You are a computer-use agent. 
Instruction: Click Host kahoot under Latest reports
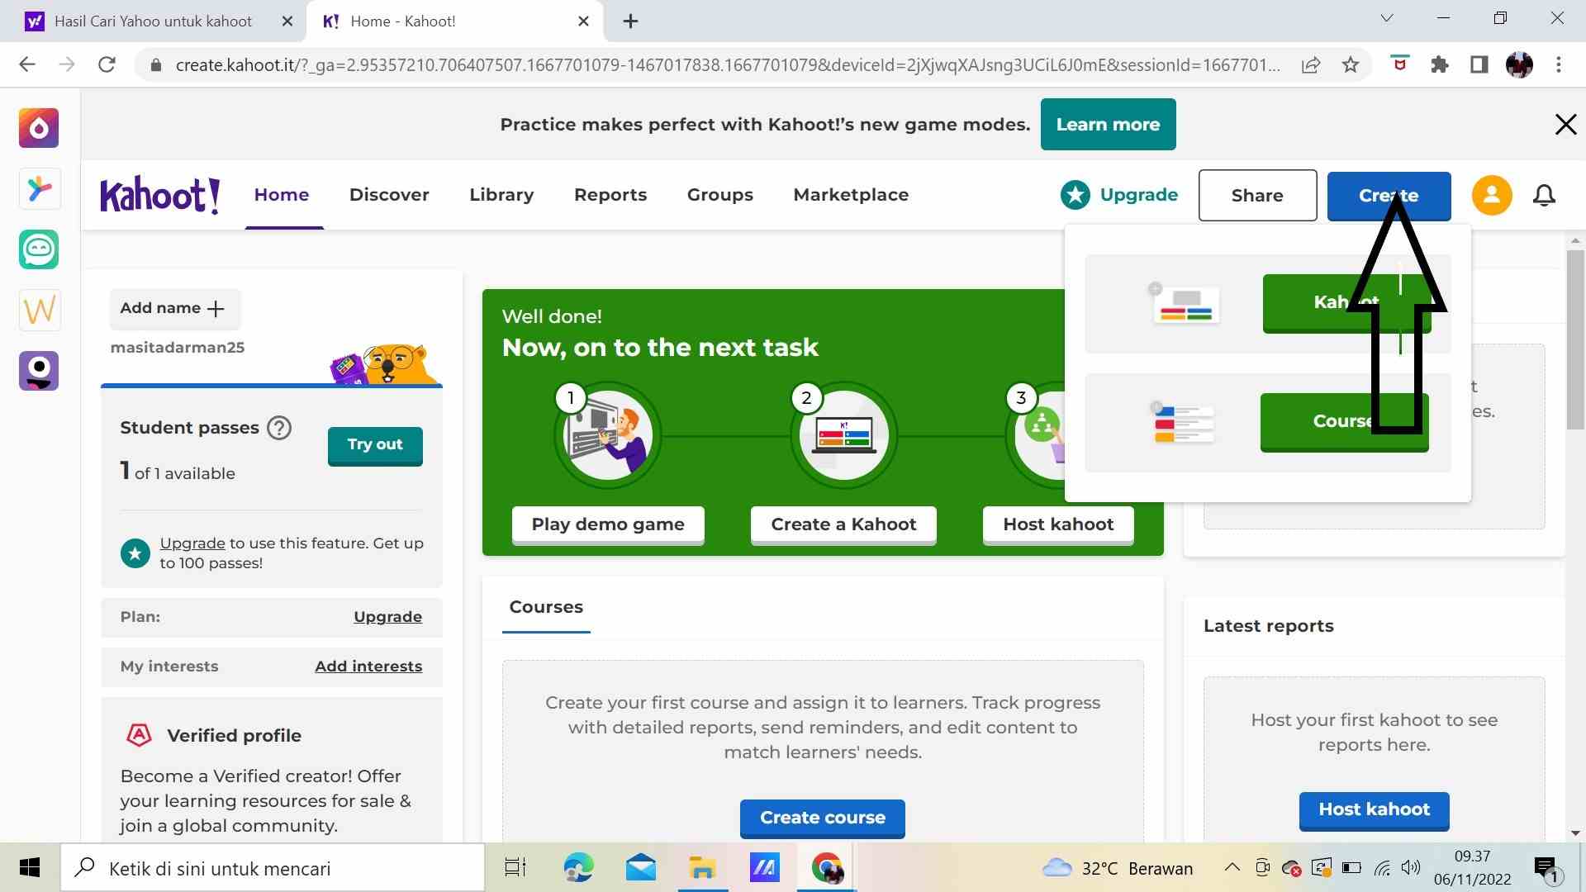tap(1374, 810)
